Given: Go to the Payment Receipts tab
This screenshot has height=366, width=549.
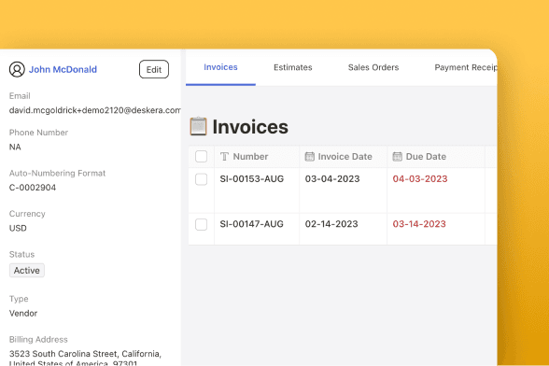Looking at the screenshot, I should pos(466,67).
